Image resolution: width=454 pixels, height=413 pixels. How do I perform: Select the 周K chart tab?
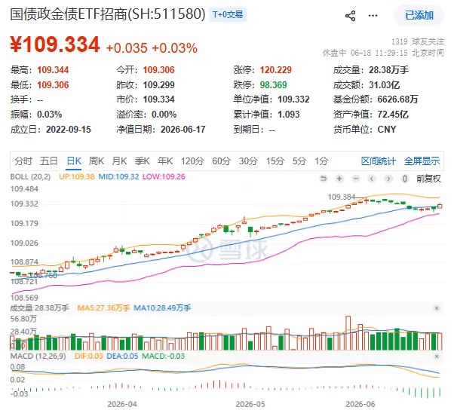pos(96,161)
